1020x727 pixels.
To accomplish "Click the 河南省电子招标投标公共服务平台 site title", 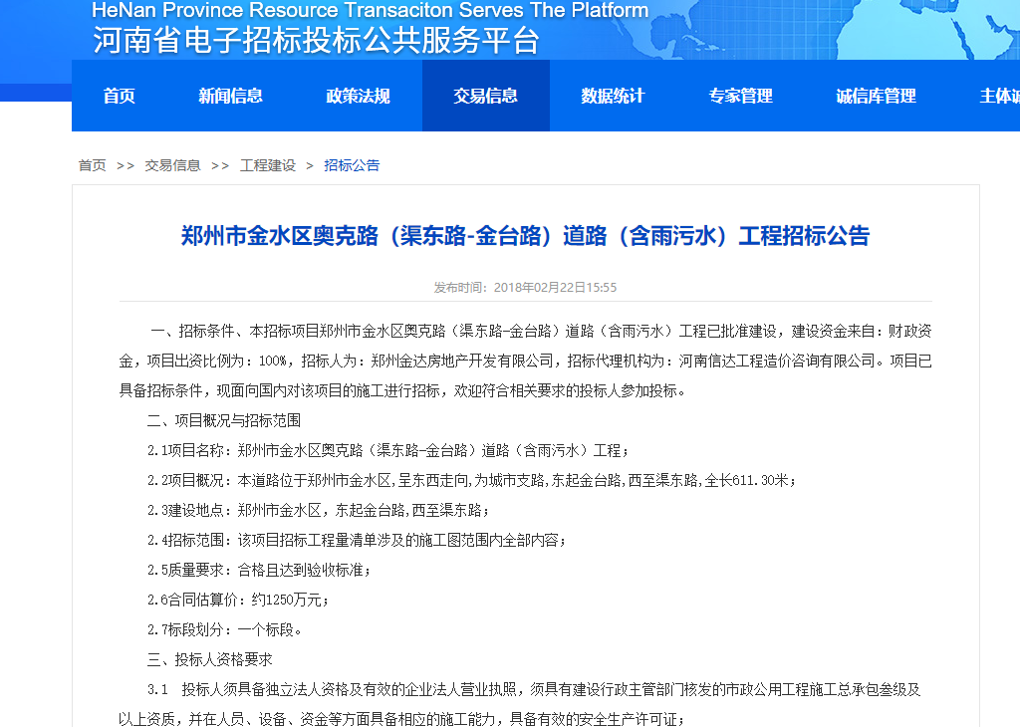I will (316, 40).
